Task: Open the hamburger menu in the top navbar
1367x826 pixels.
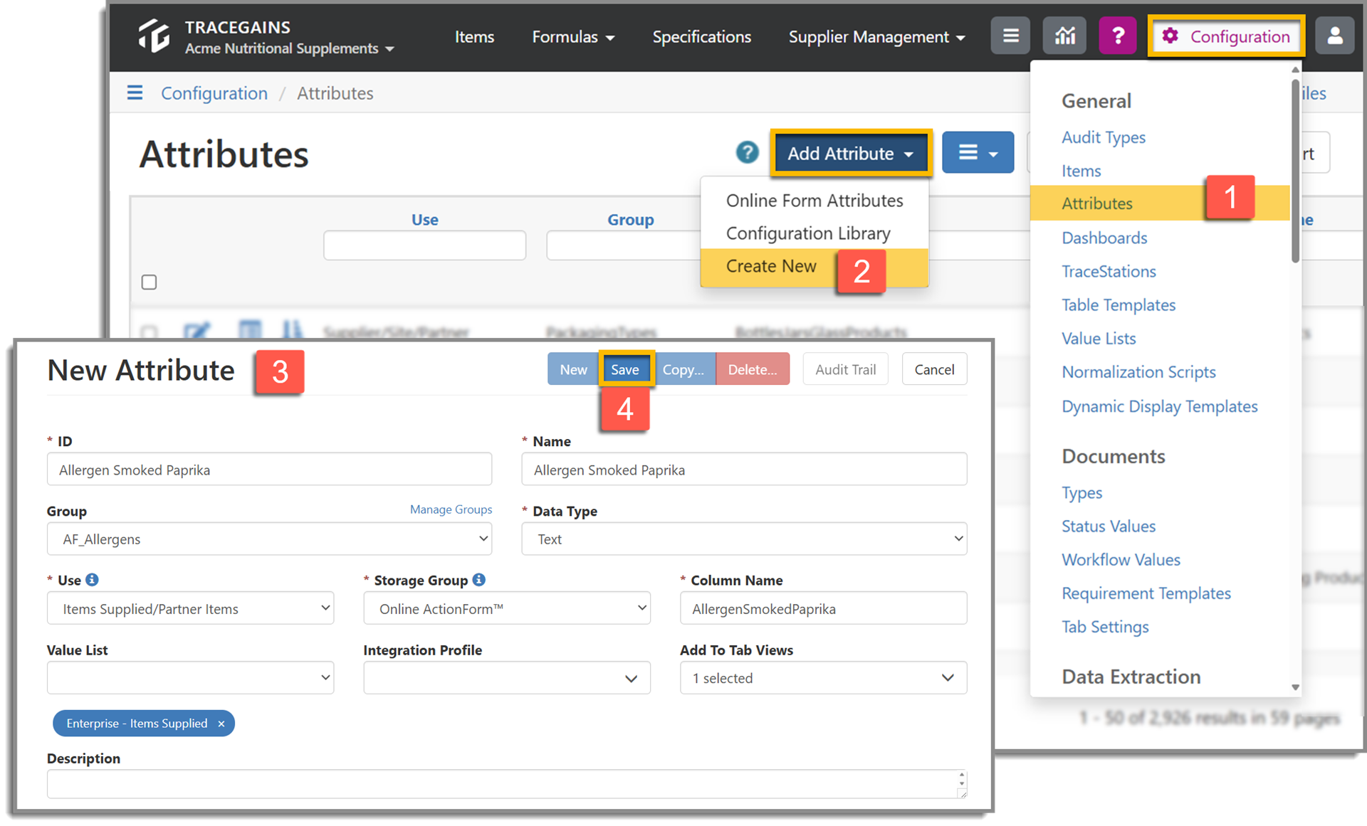Action: tap(1010, 36)
